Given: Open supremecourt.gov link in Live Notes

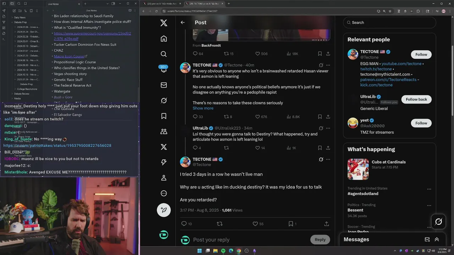Looking at the screenshot, I should (92, 36).
